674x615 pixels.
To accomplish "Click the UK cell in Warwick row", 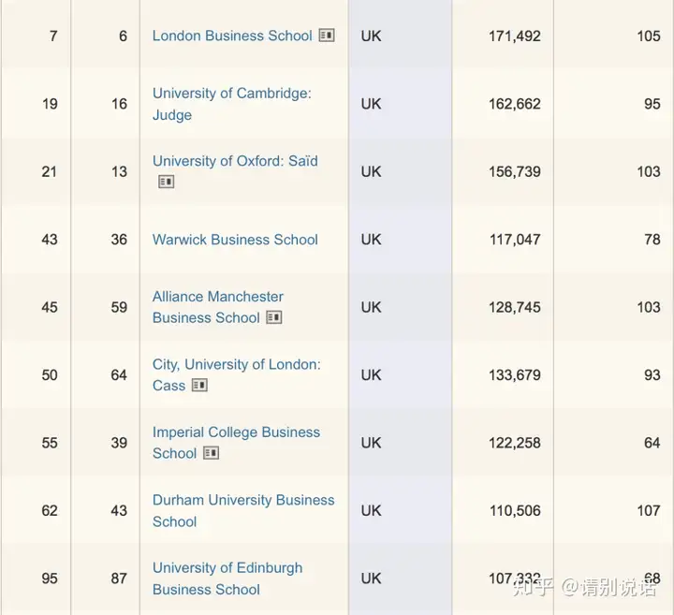I will pyautogui.click(x=371, y=240).
